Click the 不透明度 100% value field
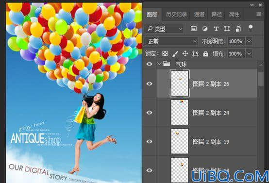 236,41
